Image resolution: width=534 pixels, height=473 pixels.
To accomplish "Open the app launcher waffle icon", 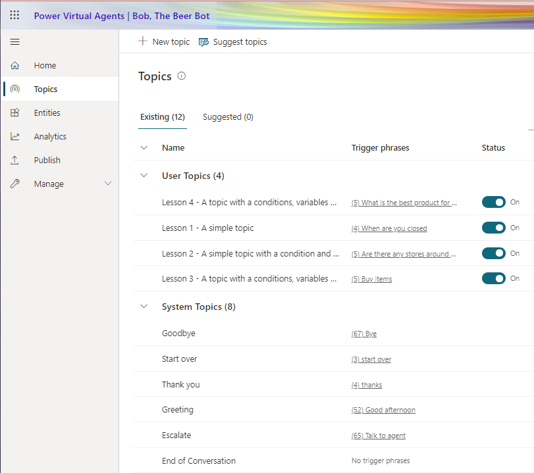I will pos(14,15).
